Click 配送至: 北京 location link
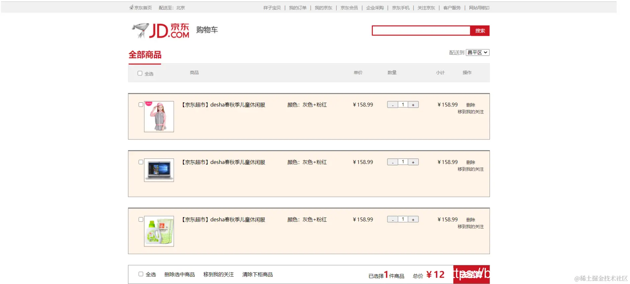This screenshot has height=284, width=630. [172, 8]
